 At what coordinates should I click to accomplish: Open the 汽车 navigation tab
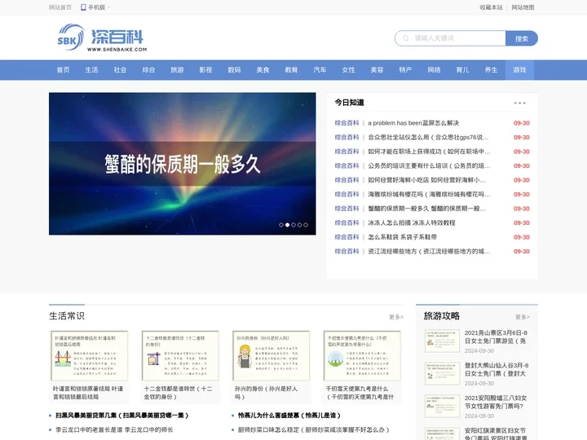point(320,70)
